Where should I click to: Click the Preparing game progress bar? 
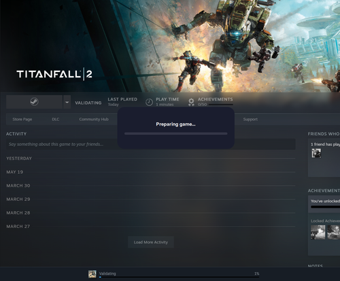click(175, 134)
